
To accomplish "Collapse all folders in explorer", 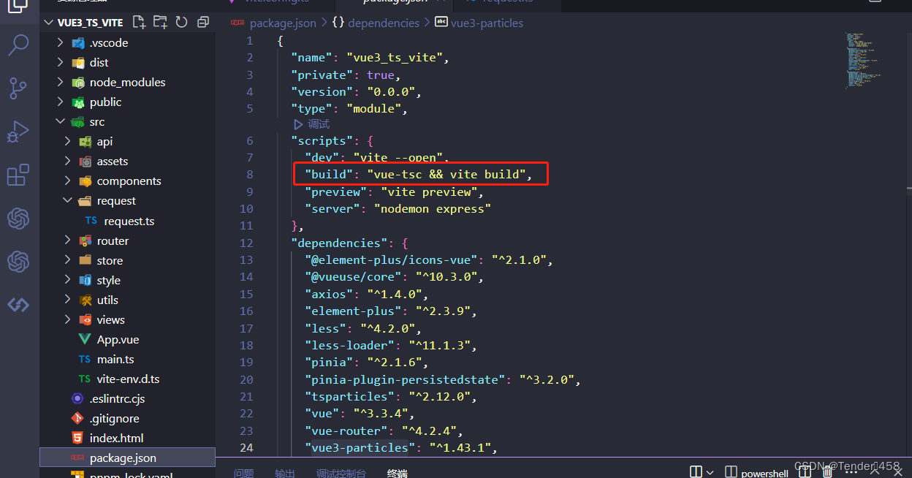I will click(x=202, y=22).
